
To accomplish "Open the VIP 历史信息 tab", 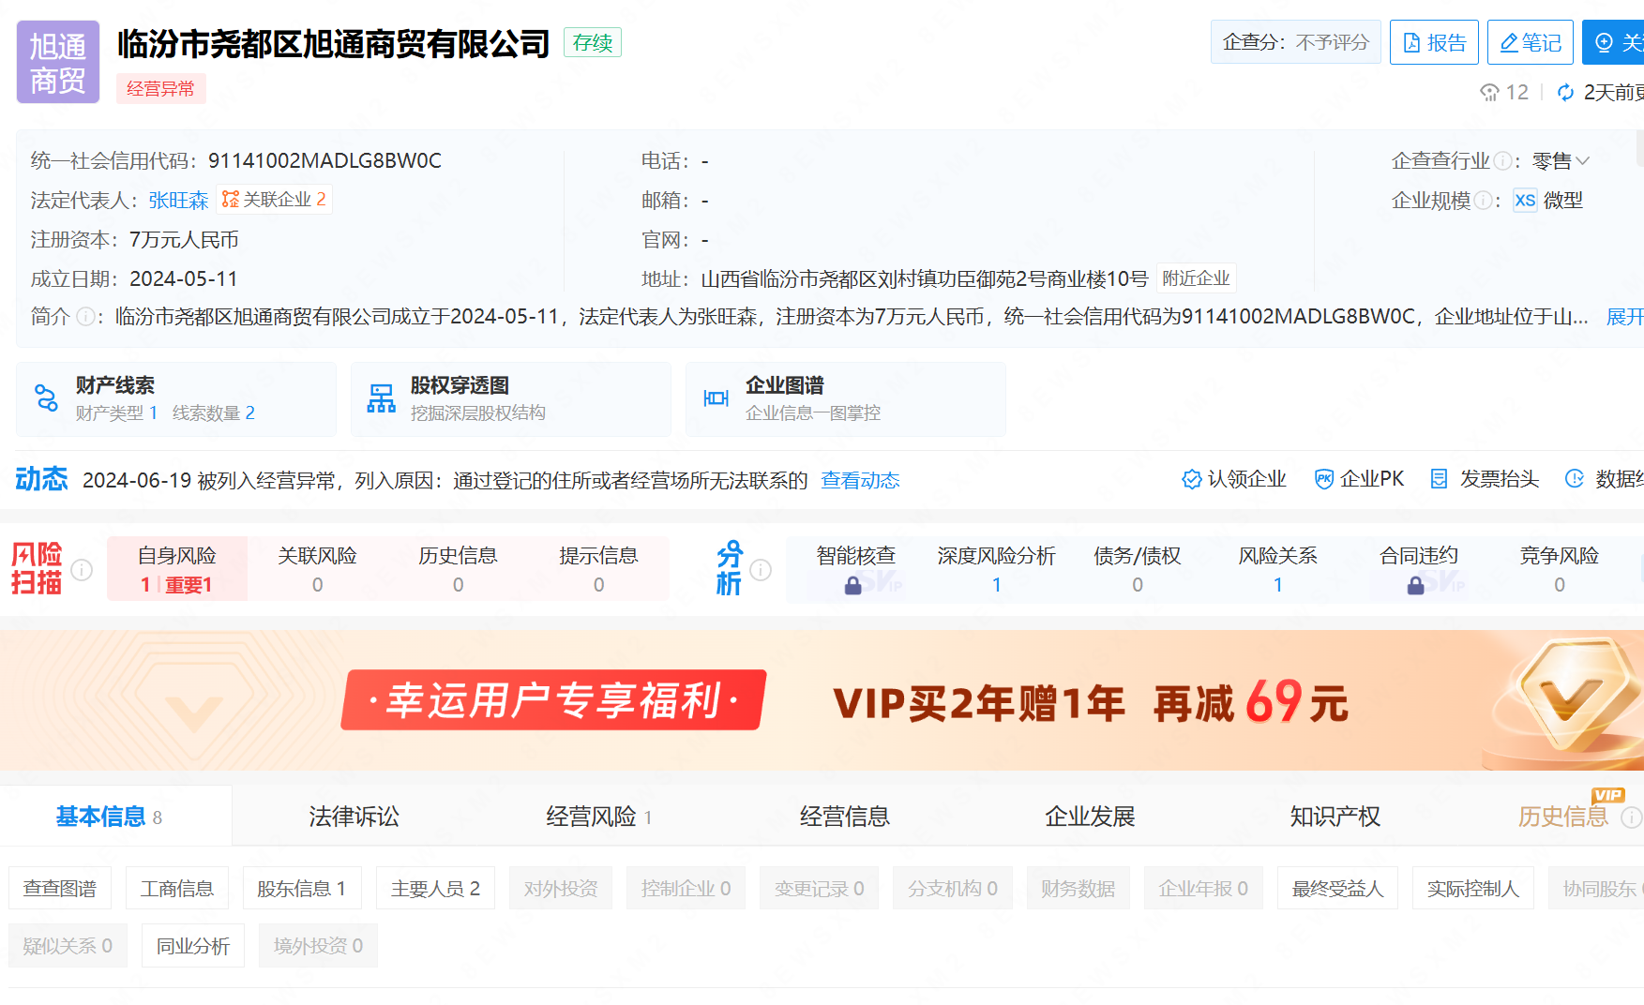I will pos(1563,817).
